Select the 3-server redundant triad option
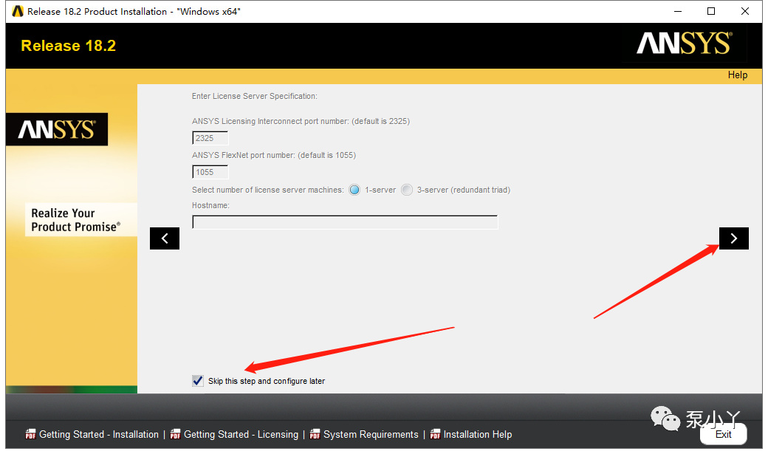 (x=407, y=190)
